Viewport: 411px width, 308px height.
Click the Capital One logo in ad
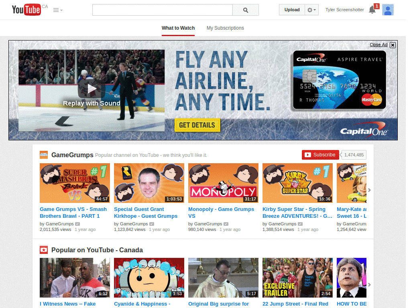(x=363, y=130)
